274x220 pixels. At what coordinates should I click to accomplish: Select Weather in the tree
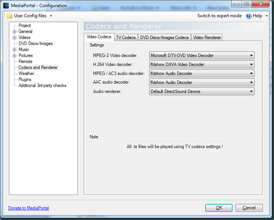(x=26, y=73)
